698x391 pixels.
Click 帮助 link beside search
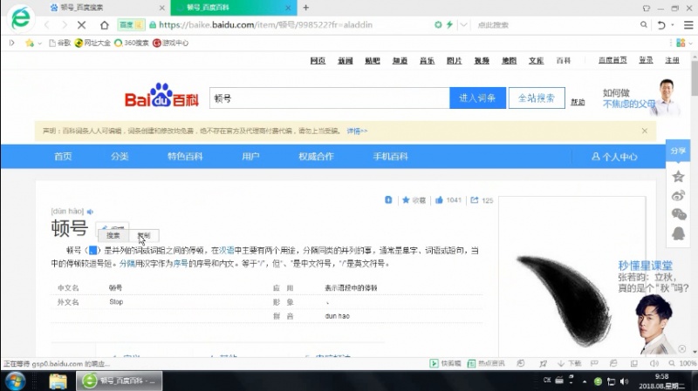(578, 102)
